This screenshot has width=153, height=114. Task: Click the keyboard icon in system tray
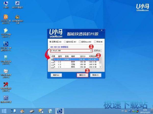(x=126, y=111)
